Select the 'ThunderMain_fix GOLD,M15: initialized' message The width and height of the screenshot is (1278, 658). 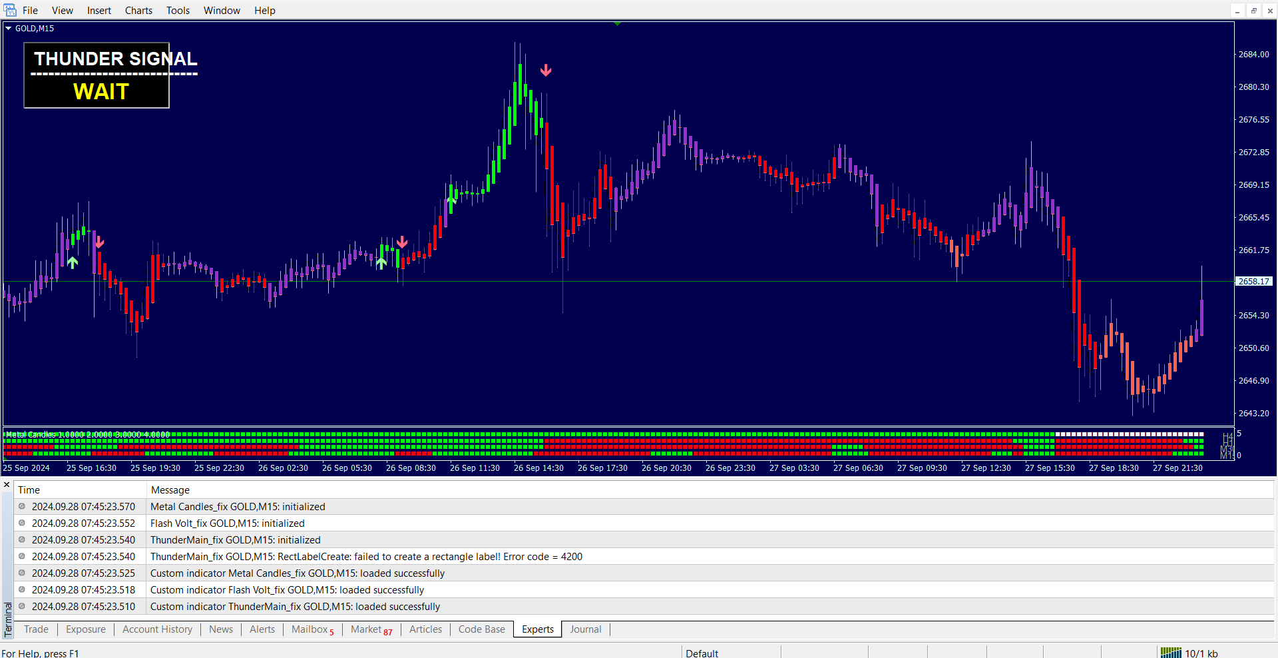(x=236, y=540)
